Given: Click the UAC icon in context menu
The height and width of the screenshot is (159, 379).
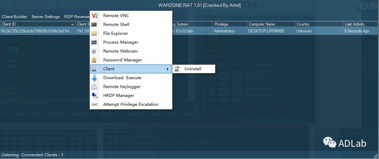Looking at the screenshot, I should click(x=95, y=104).
